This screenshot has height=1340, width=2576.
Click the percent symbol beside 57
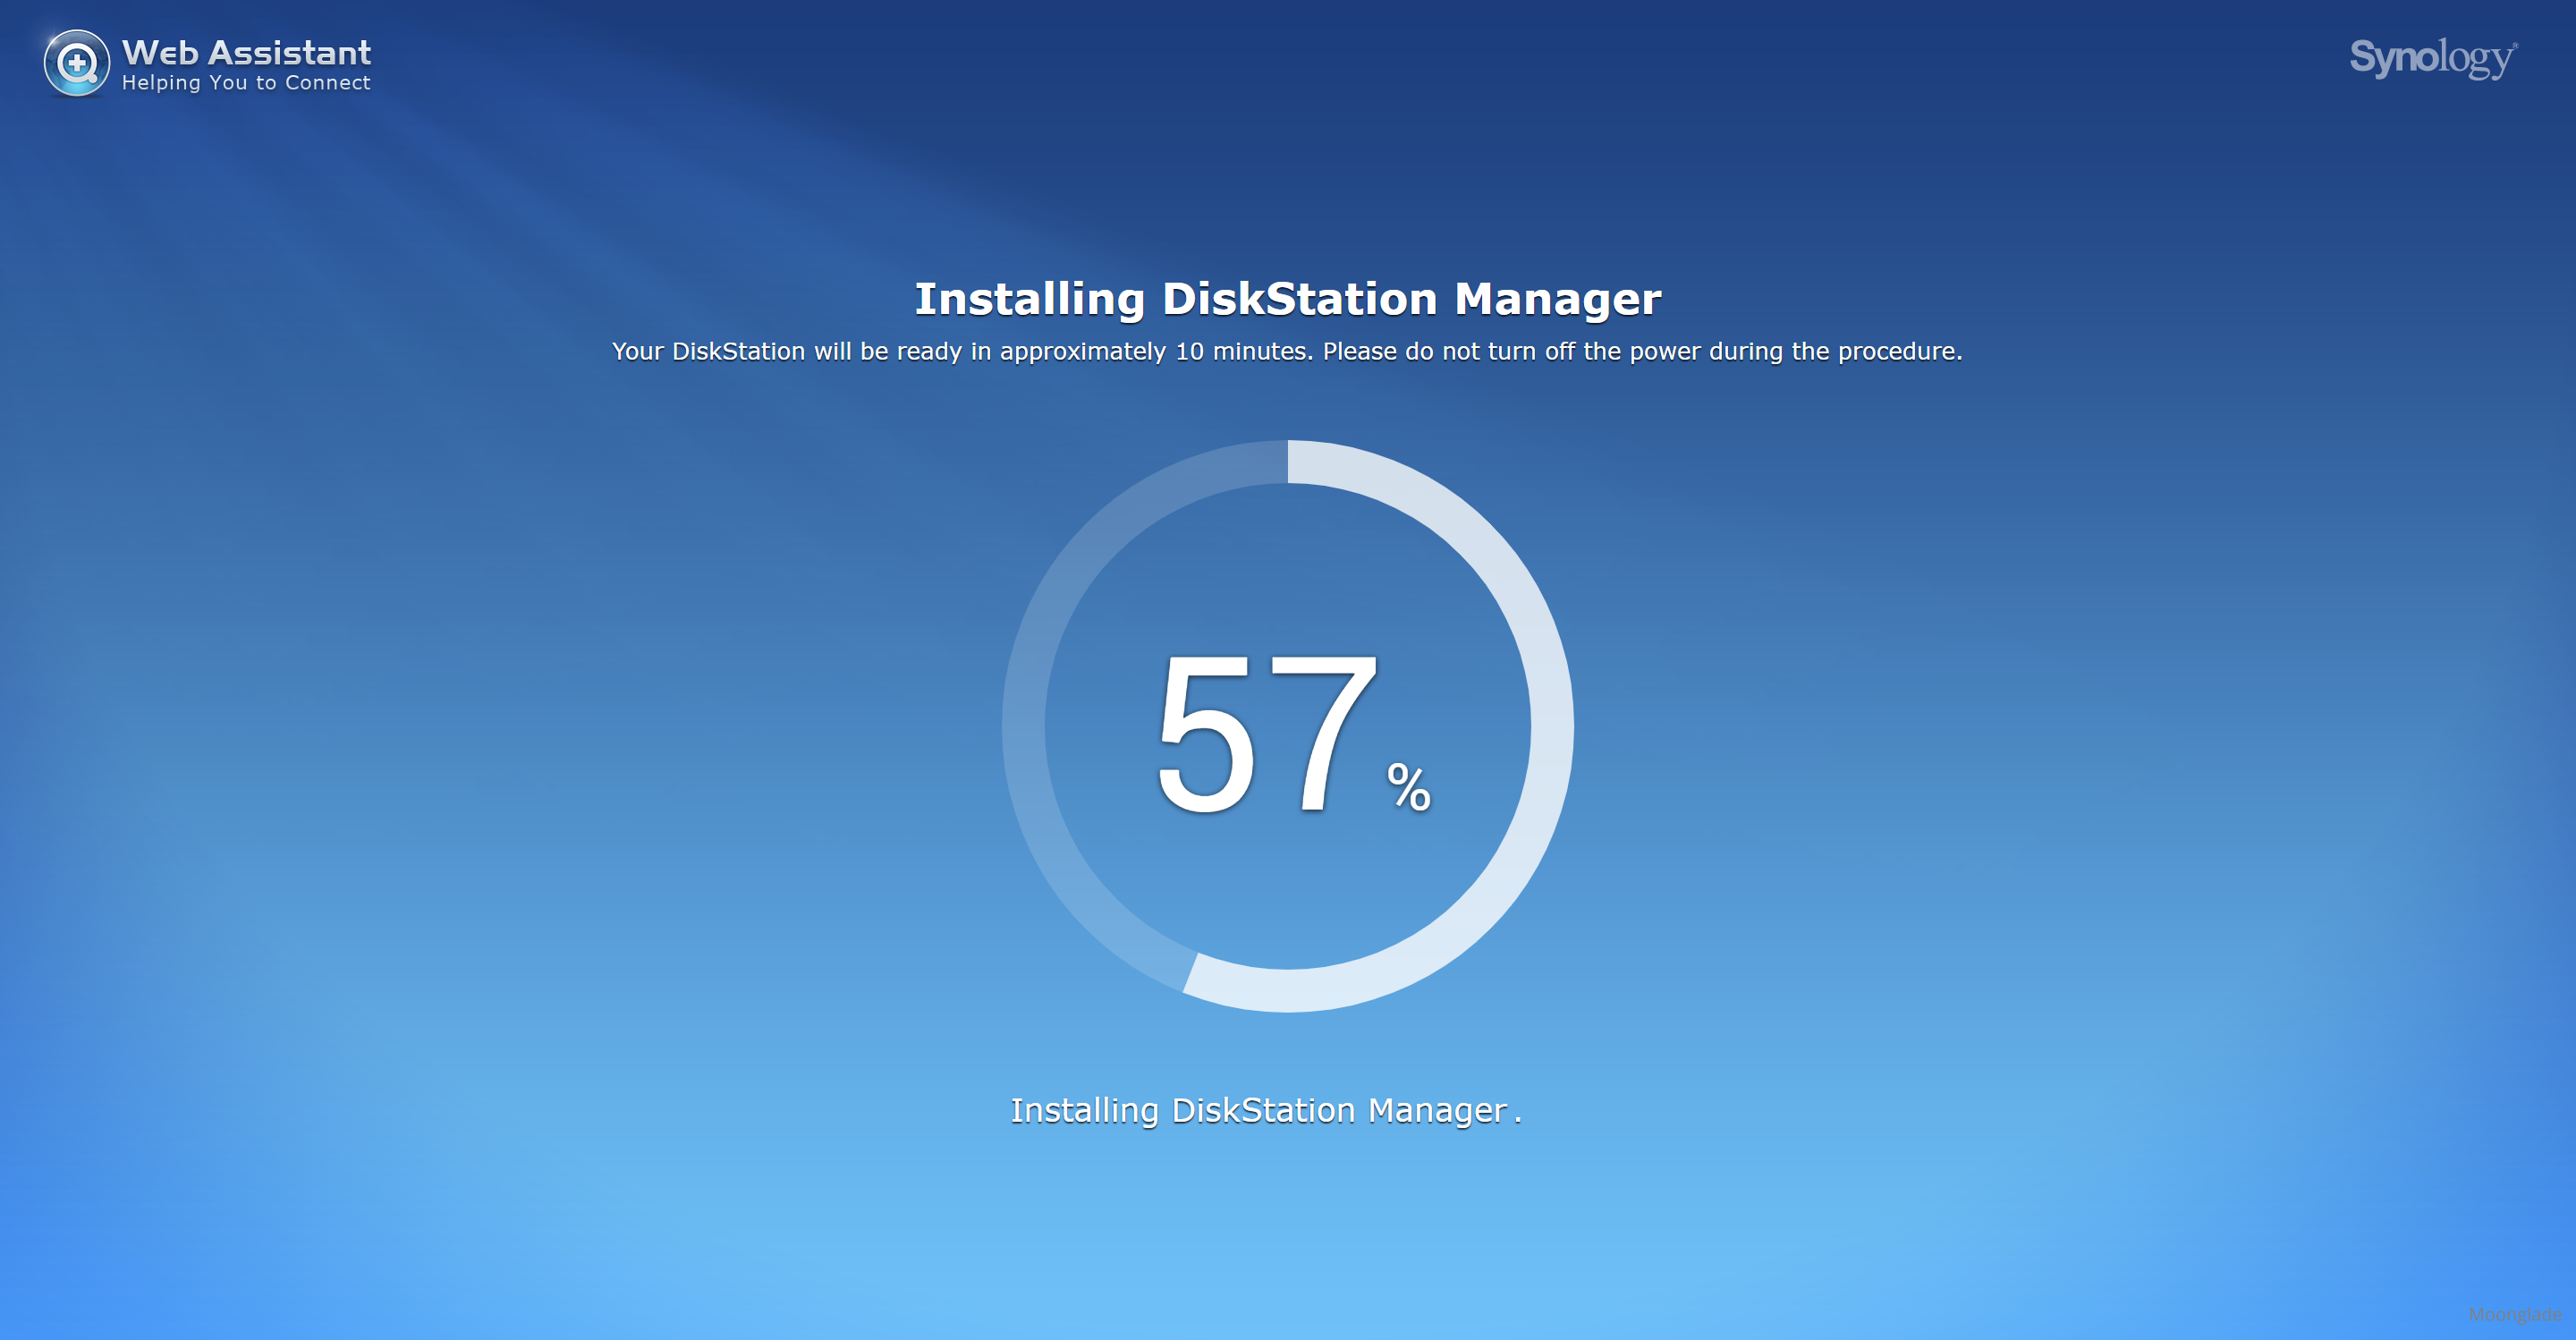click(1408, 786)
